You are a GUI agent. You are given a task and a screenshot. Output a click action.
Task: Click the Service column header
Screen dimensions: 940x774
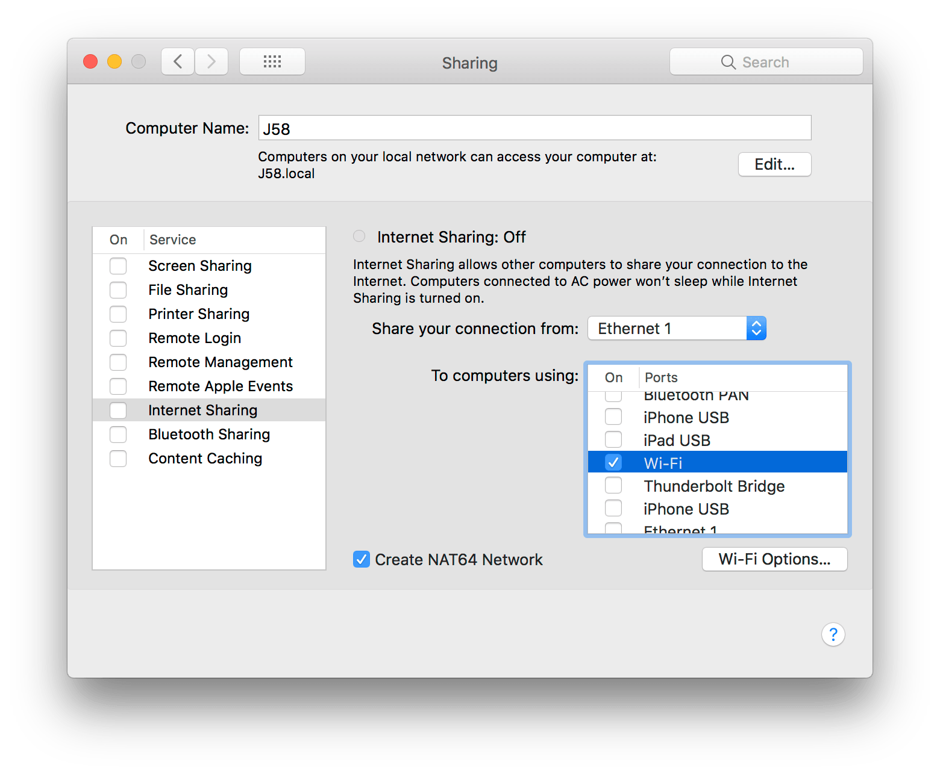234,240
